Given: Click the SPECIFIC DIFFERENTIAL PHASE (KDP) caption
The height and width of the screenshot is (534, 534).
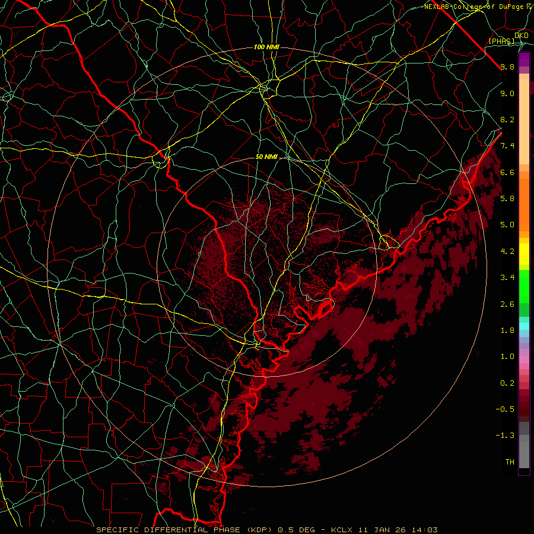Looking at the screenshot, I should coord(186,530).
